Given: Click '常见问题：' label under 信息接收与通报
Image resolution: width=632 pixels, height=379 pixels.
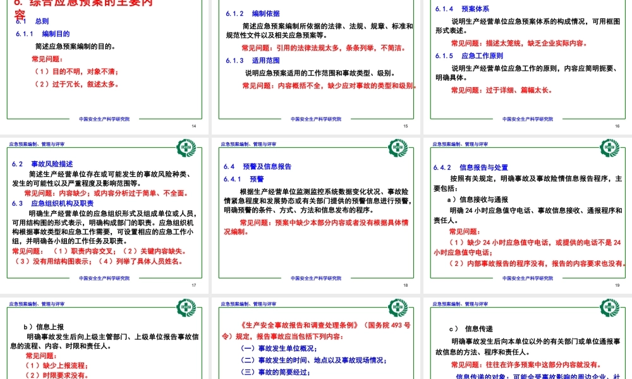Looking at the screenshot, I should [x=465, y=232].
